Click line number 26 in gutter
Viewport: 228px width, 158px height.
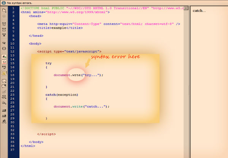point(13,107)
